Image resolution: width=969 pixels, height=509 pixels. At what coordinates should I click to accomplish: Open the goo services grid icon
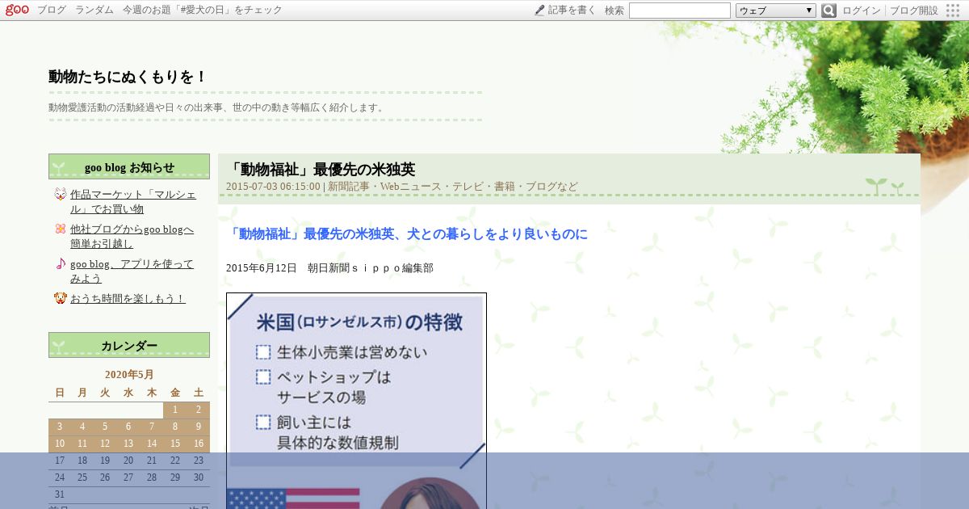click(953, 11)
